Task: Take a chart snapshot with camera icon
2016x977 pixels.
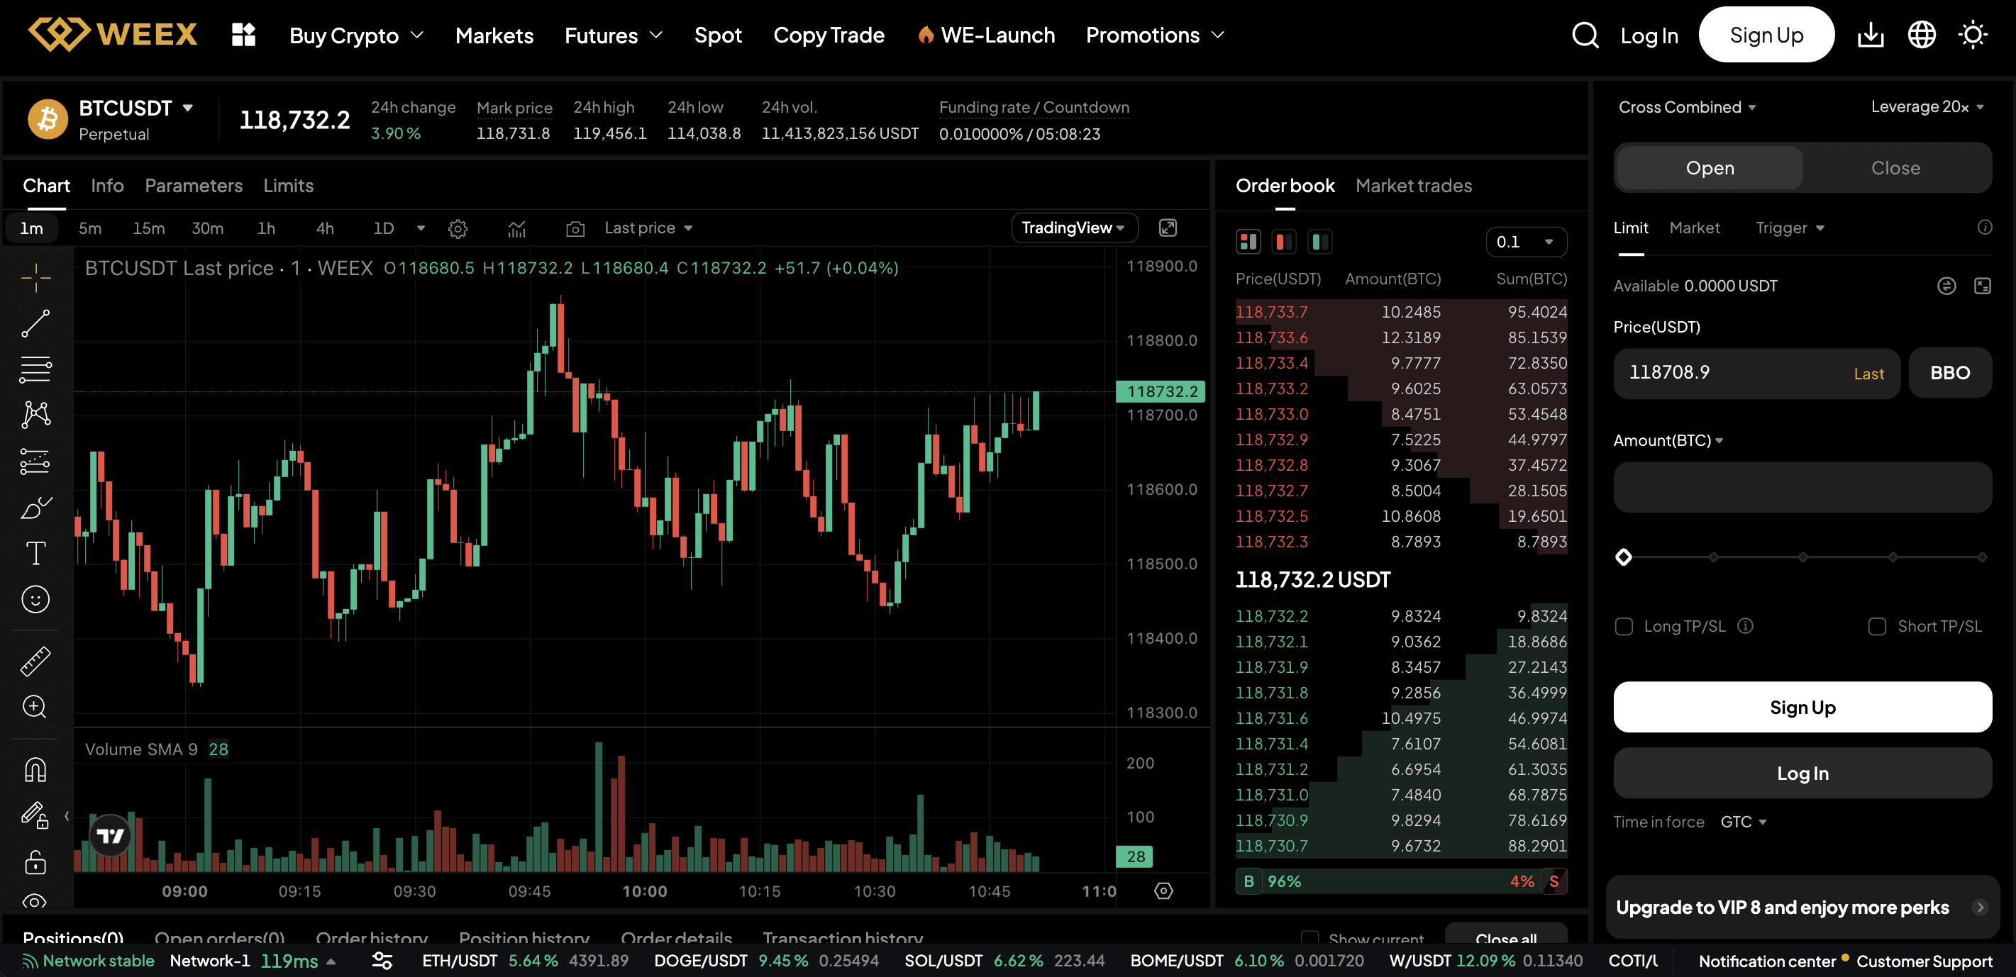Action: [575, 228]
